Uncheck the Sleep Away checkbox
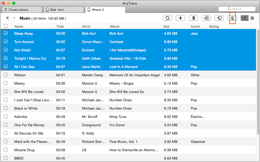This screenshot has height=162, width=260. [x=6, y=33]
